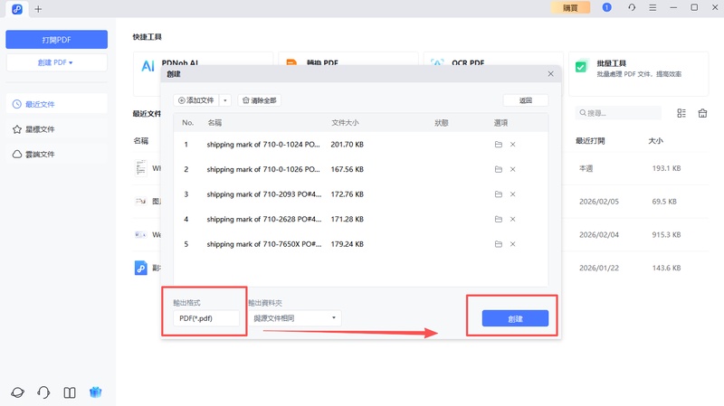Screen dimensions: 724x406
Task: Select 星標文件 in sidebar
Action: [56, 129]
